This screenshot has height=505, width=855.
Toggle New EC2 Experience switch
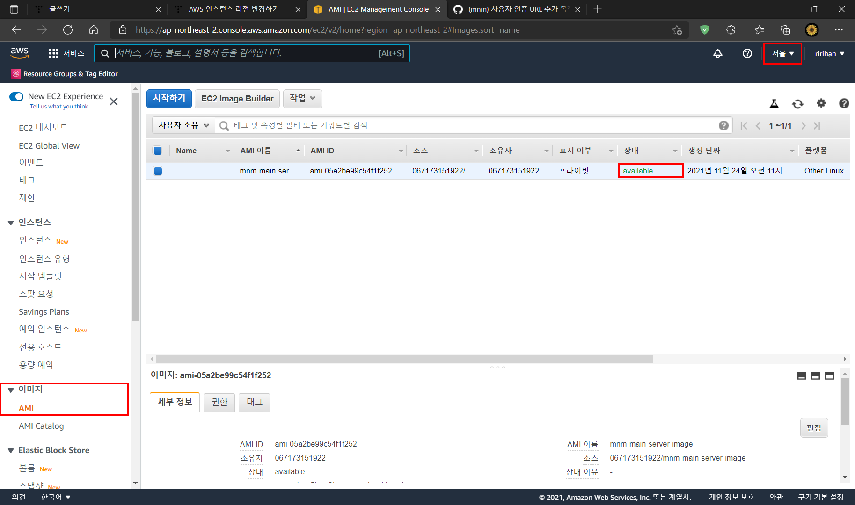coord(16,97)
